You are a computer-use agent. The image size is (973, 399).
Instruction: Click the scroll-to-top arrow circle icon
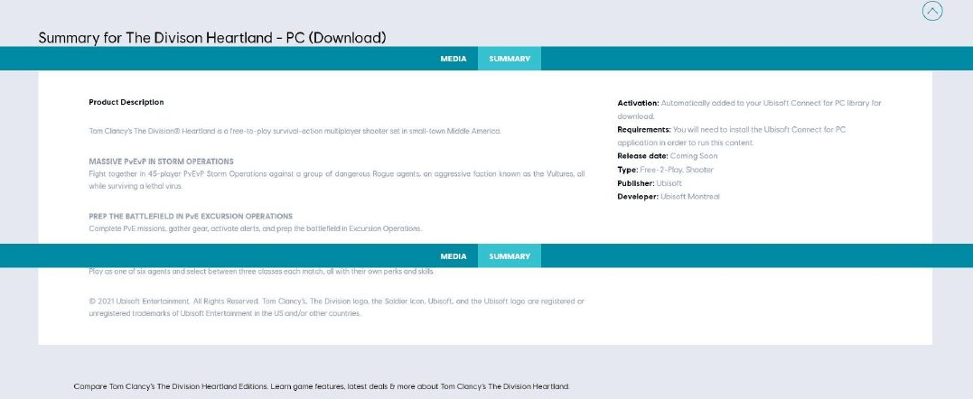[932, 11]
